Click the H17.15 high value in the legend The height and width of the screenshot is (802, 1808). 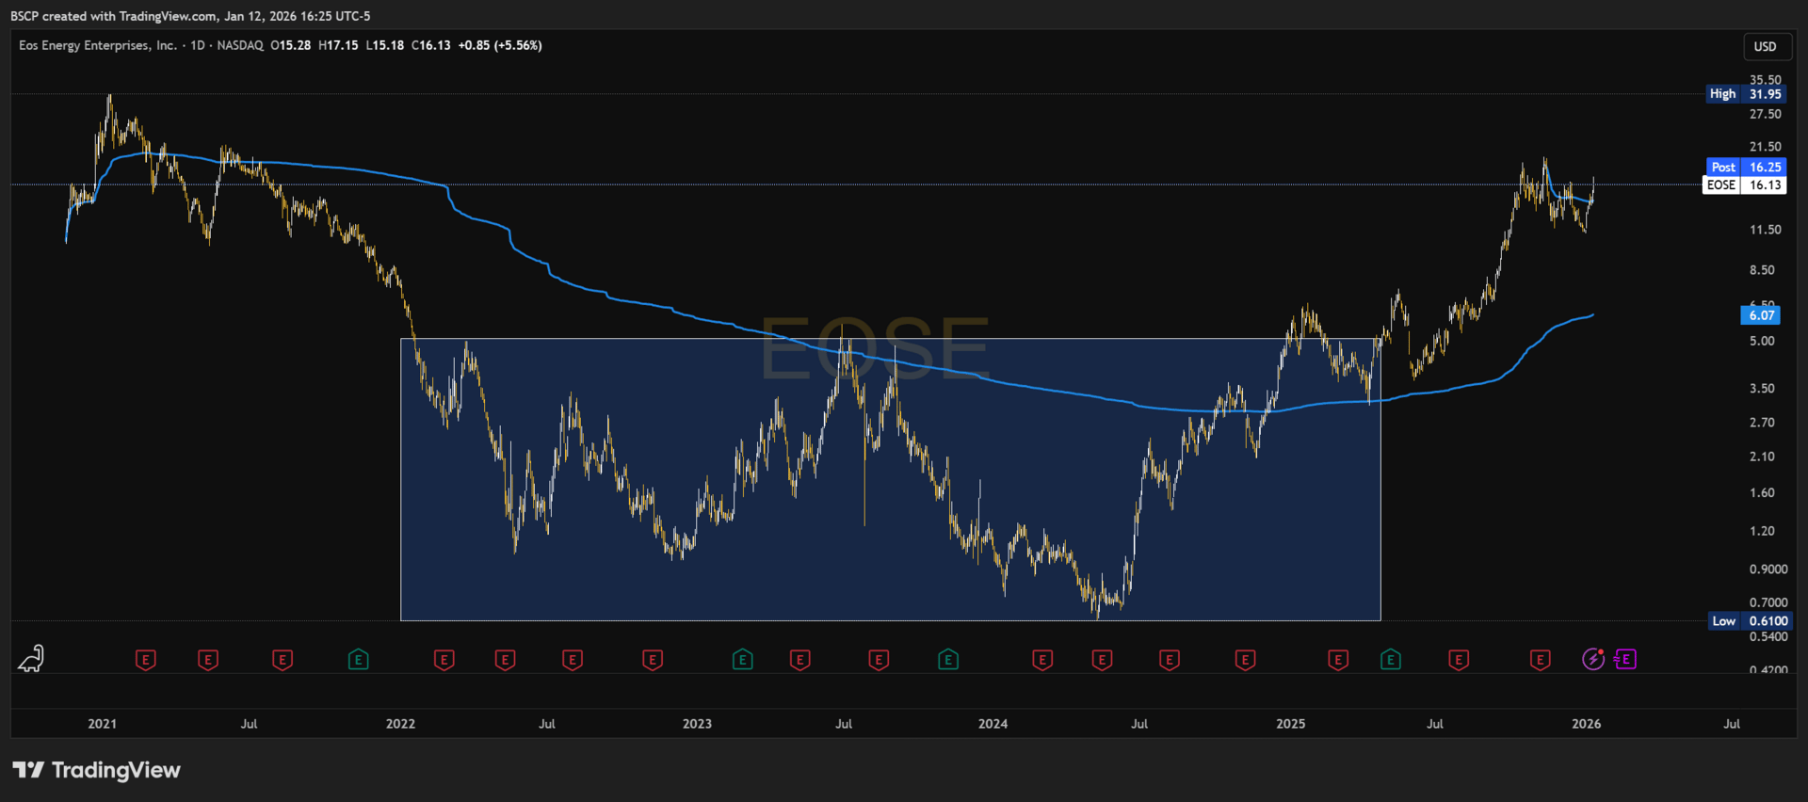click(x=339, y=45)
